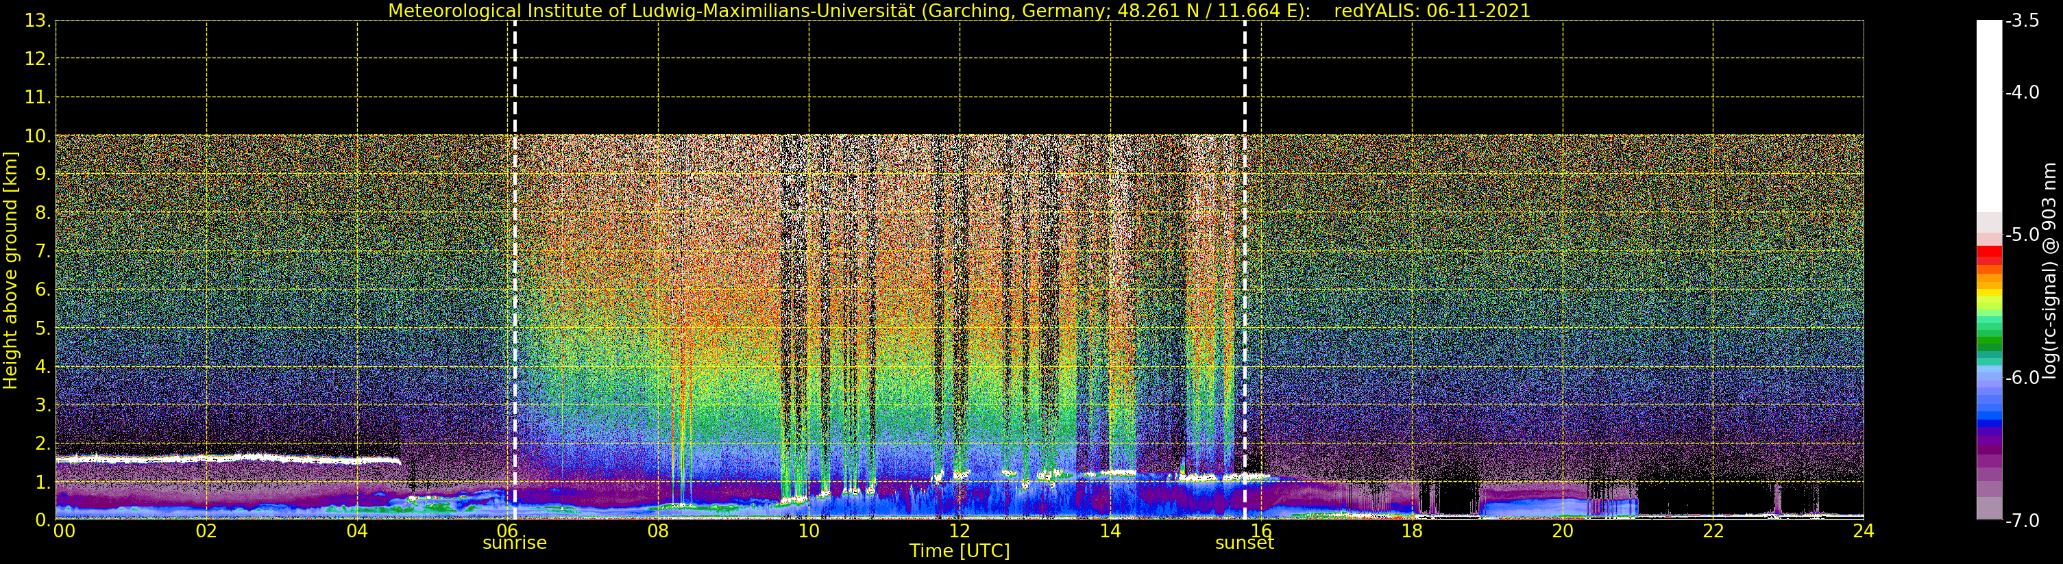The height and width of the screenshot is (564, 2063).
Task: Click the 24 tick label on the time axis
Action: coord(1863,531)
